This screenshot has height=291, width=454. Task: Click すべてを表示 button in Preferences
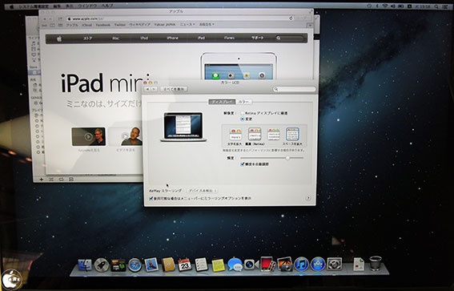pyautogui.click(x=174, y=89)
